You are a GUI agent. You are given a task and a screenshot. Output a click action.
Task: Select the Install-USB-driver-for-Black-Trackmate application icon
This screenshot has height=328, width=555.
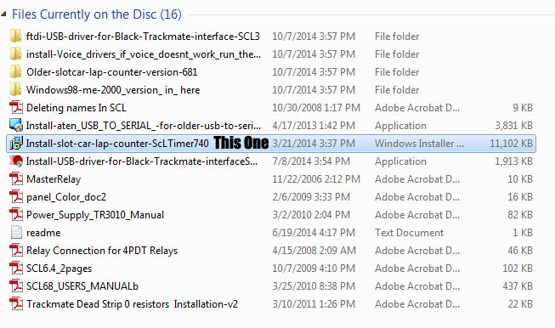[16, 161]
